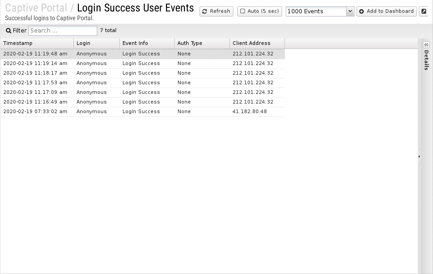Click the Auth Type column header
The height and width of the screenshot is (274, 433).
click(202, 43)
